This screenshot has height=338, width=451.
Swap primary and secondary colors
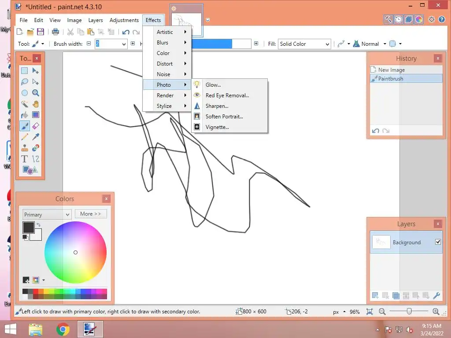click(x=39, y=224)
